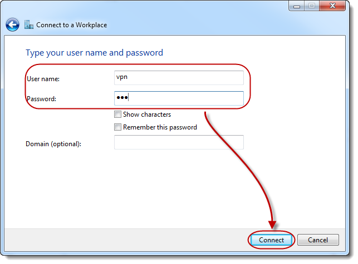Select the Domain (optional) text box
Screen dimensions: 358x264
pyautogui.click(x=178, y=143)
